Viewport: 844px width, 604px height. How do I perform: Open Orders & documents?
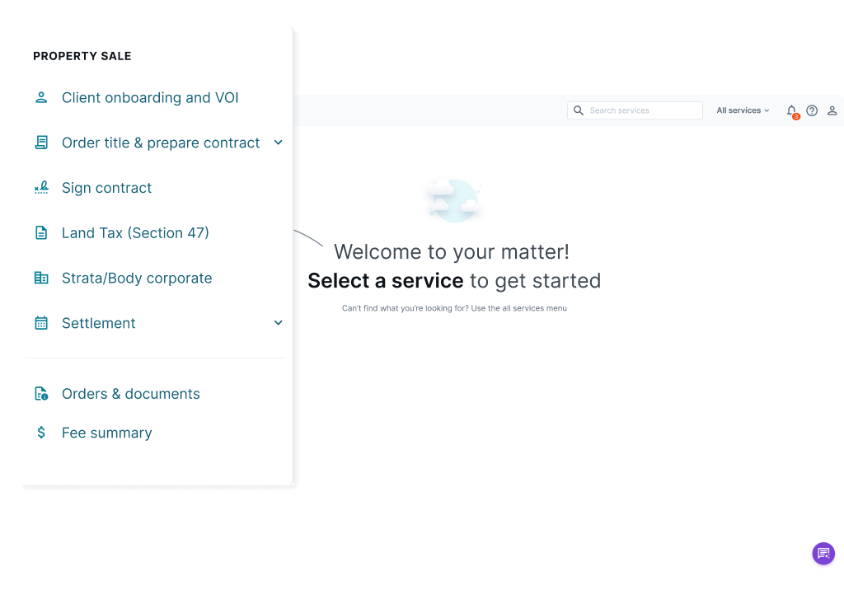click(130, 393)
